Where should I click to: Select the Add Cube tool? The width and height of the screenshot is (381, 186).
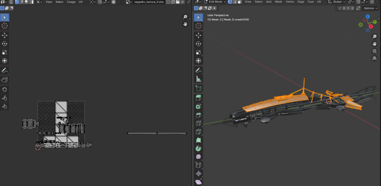[199, 88]
